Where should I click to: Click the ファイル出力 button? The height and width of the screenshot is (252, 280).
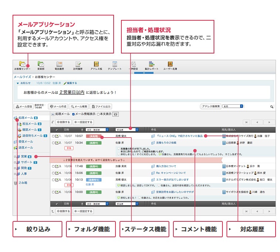101,107
